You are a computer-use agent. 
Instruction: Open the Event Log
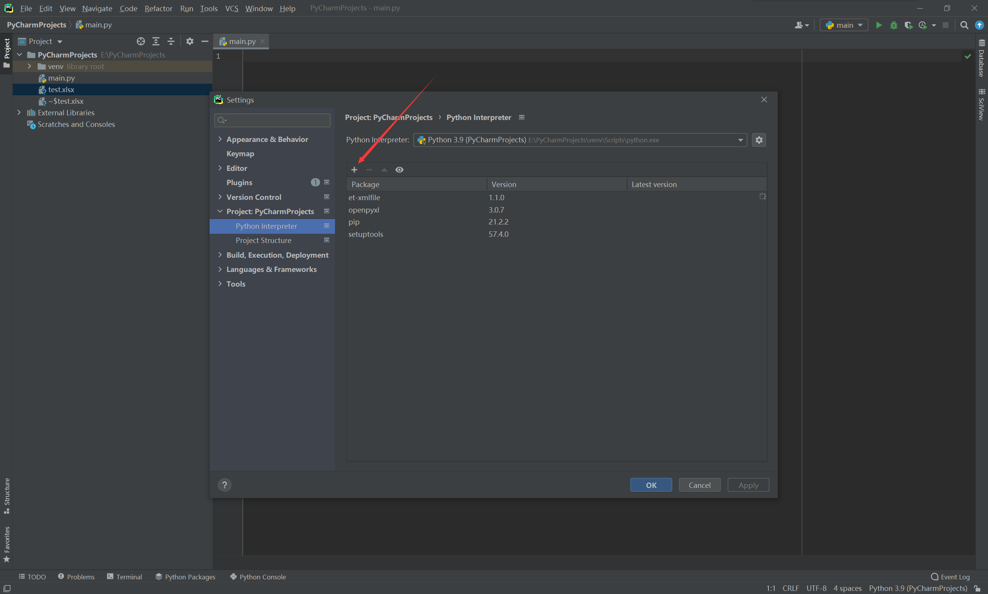click(x=950, y=577)
